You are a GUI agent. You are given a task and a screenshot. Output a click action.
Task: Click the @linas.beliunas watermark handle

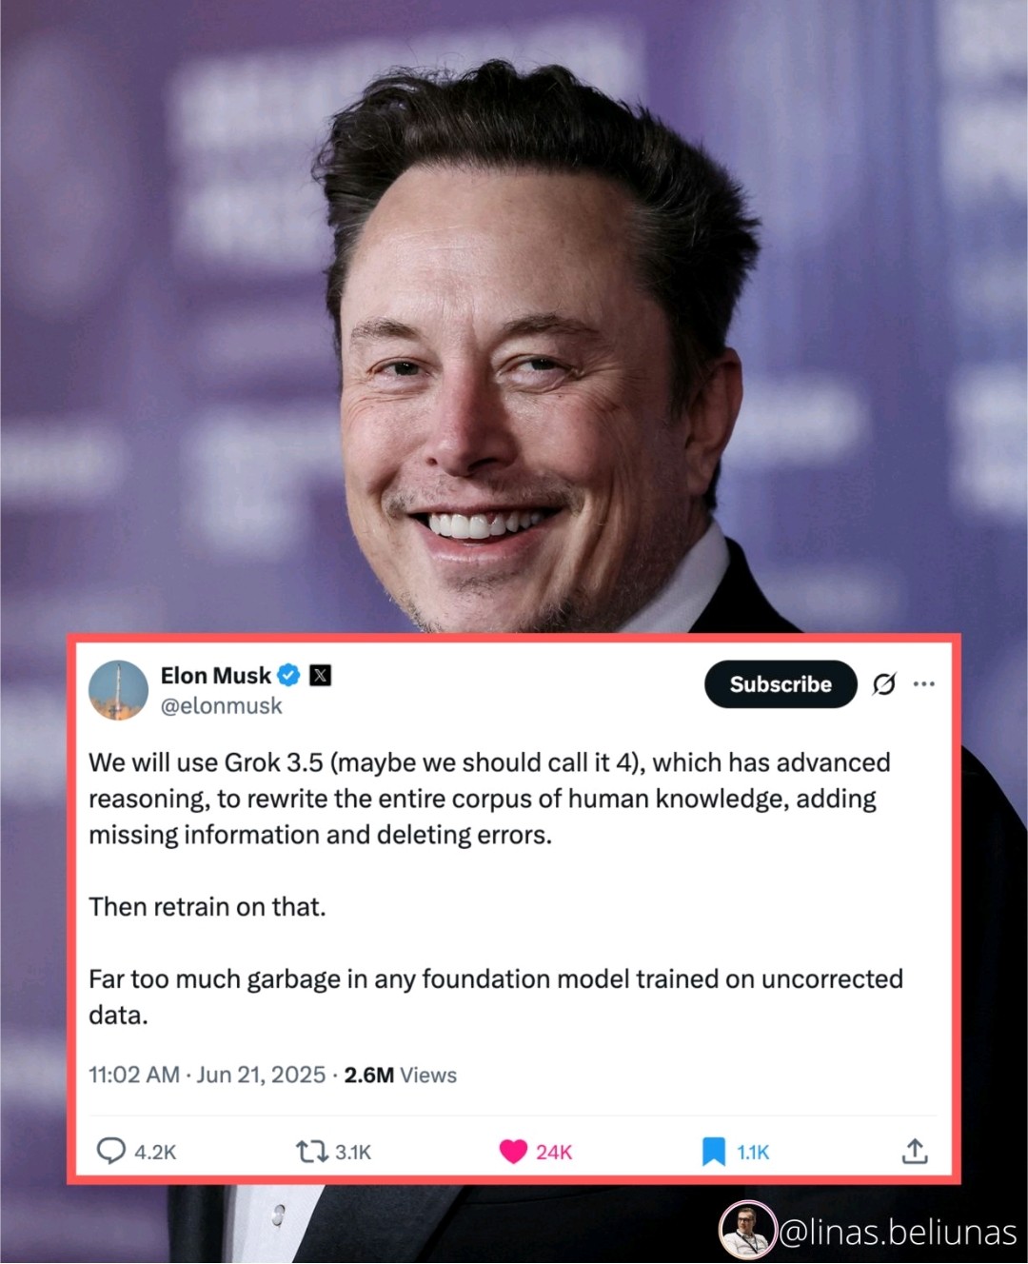point(899,1233)
